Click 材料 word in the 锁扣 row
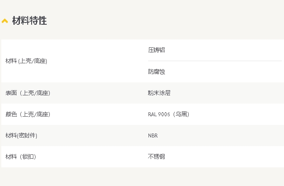Screen dimensions: 284x186 11,157
